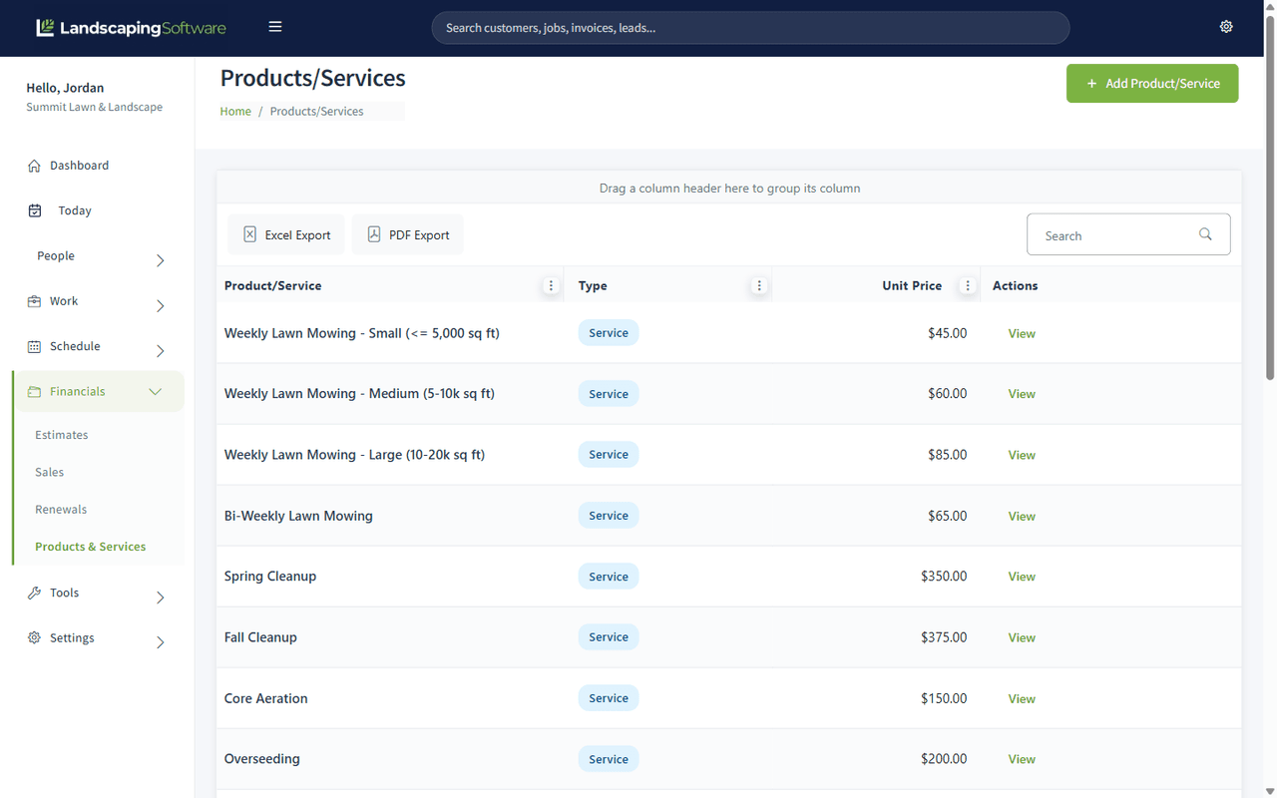Click the Schedule calendar icon

point(34,346)
